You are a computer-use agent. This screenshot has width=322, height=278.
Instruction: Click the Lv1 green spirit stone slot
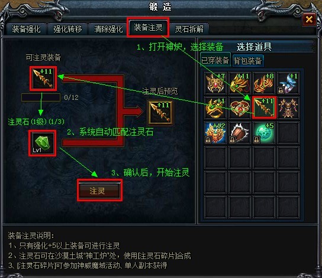pyautogui.click(x=43, y=143)
